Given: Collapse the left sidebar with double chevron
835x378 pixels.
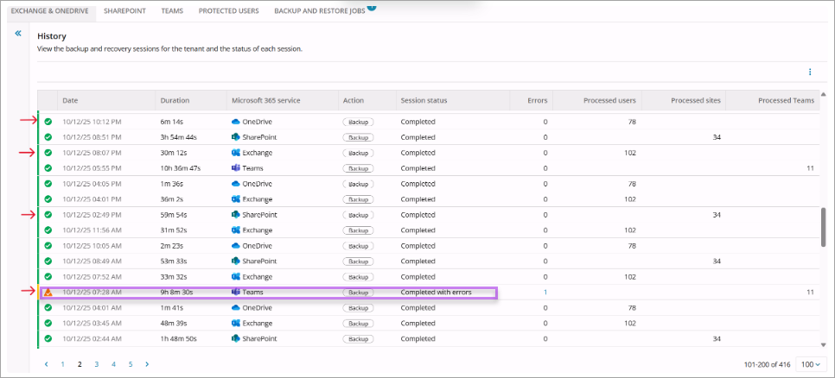Looking at the screenshot, I should pos(18,33).
